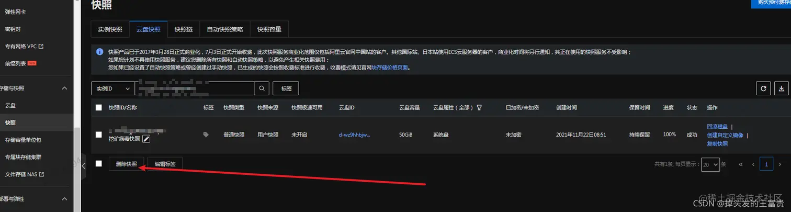
Task: Toggle the select-all checkbox in table header
Action: pos(99,107)
